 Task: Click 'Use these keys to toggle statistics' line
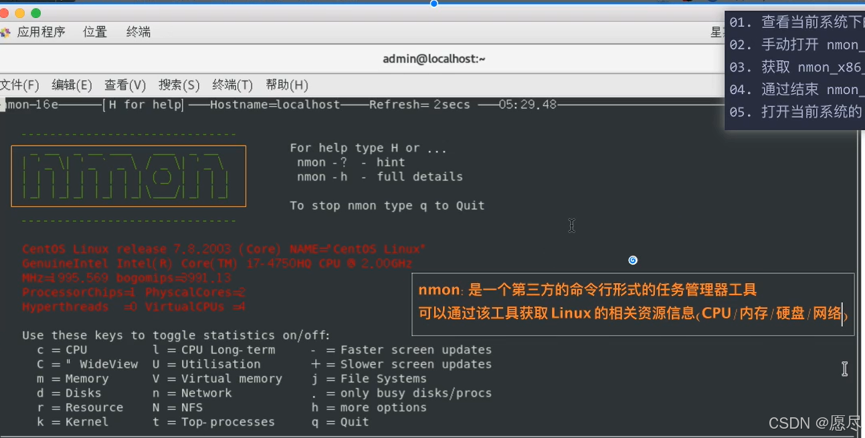tap(177, 335)
